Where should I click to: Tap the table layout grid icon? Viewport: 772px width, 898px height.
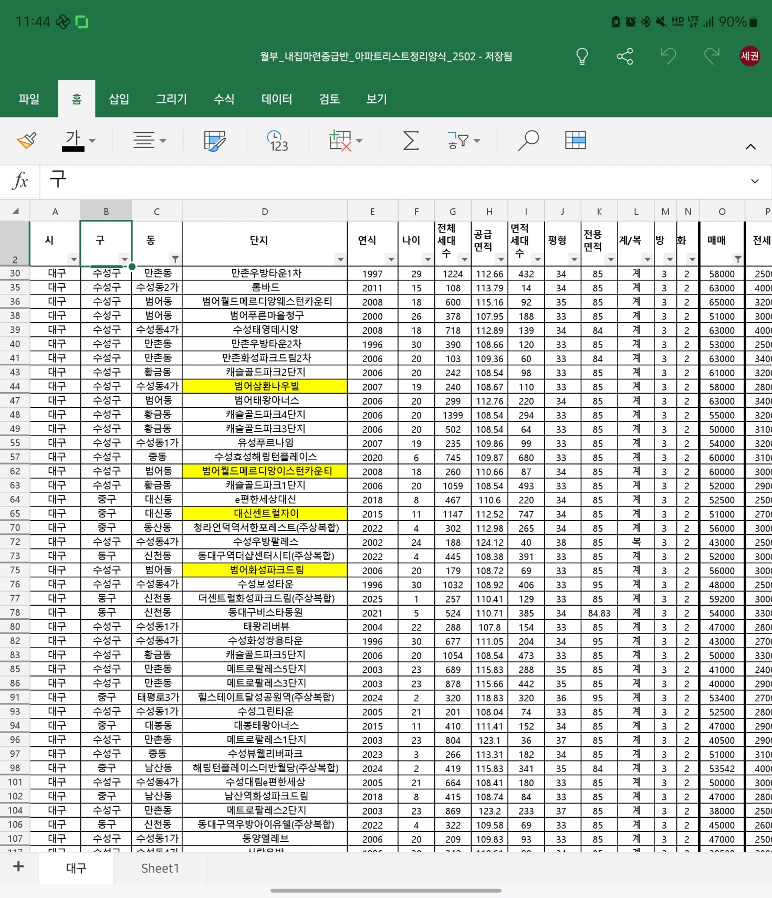click(576, 141)
